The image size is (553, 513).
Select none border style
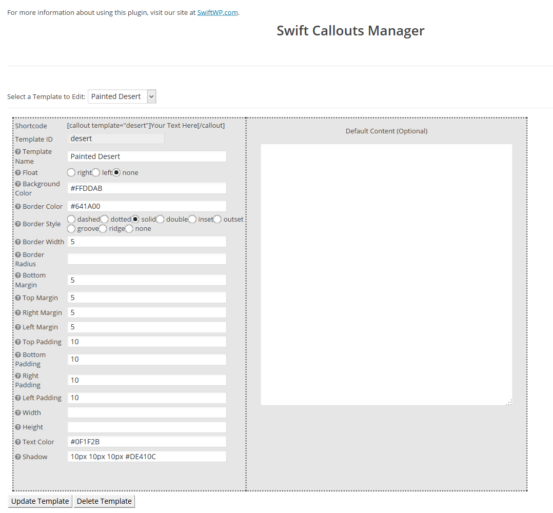point(129,229)
